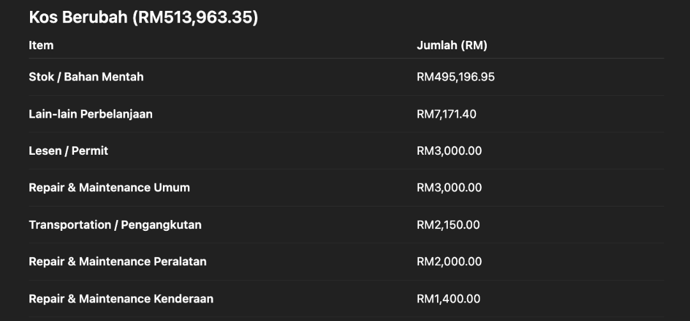Select the Stok / Bahan Mentah label
690x321 pixels.
point(86,77)
